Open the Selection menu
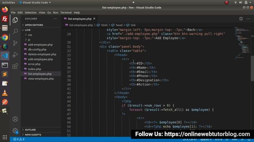Screen dimensions: 254x142 (x=31, y=12)
